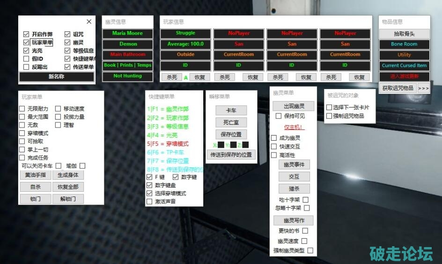Expand cursed items with the >>> button
Viewport: 442px width, 264px height.
pyautogui.click(x=423, y=88)
